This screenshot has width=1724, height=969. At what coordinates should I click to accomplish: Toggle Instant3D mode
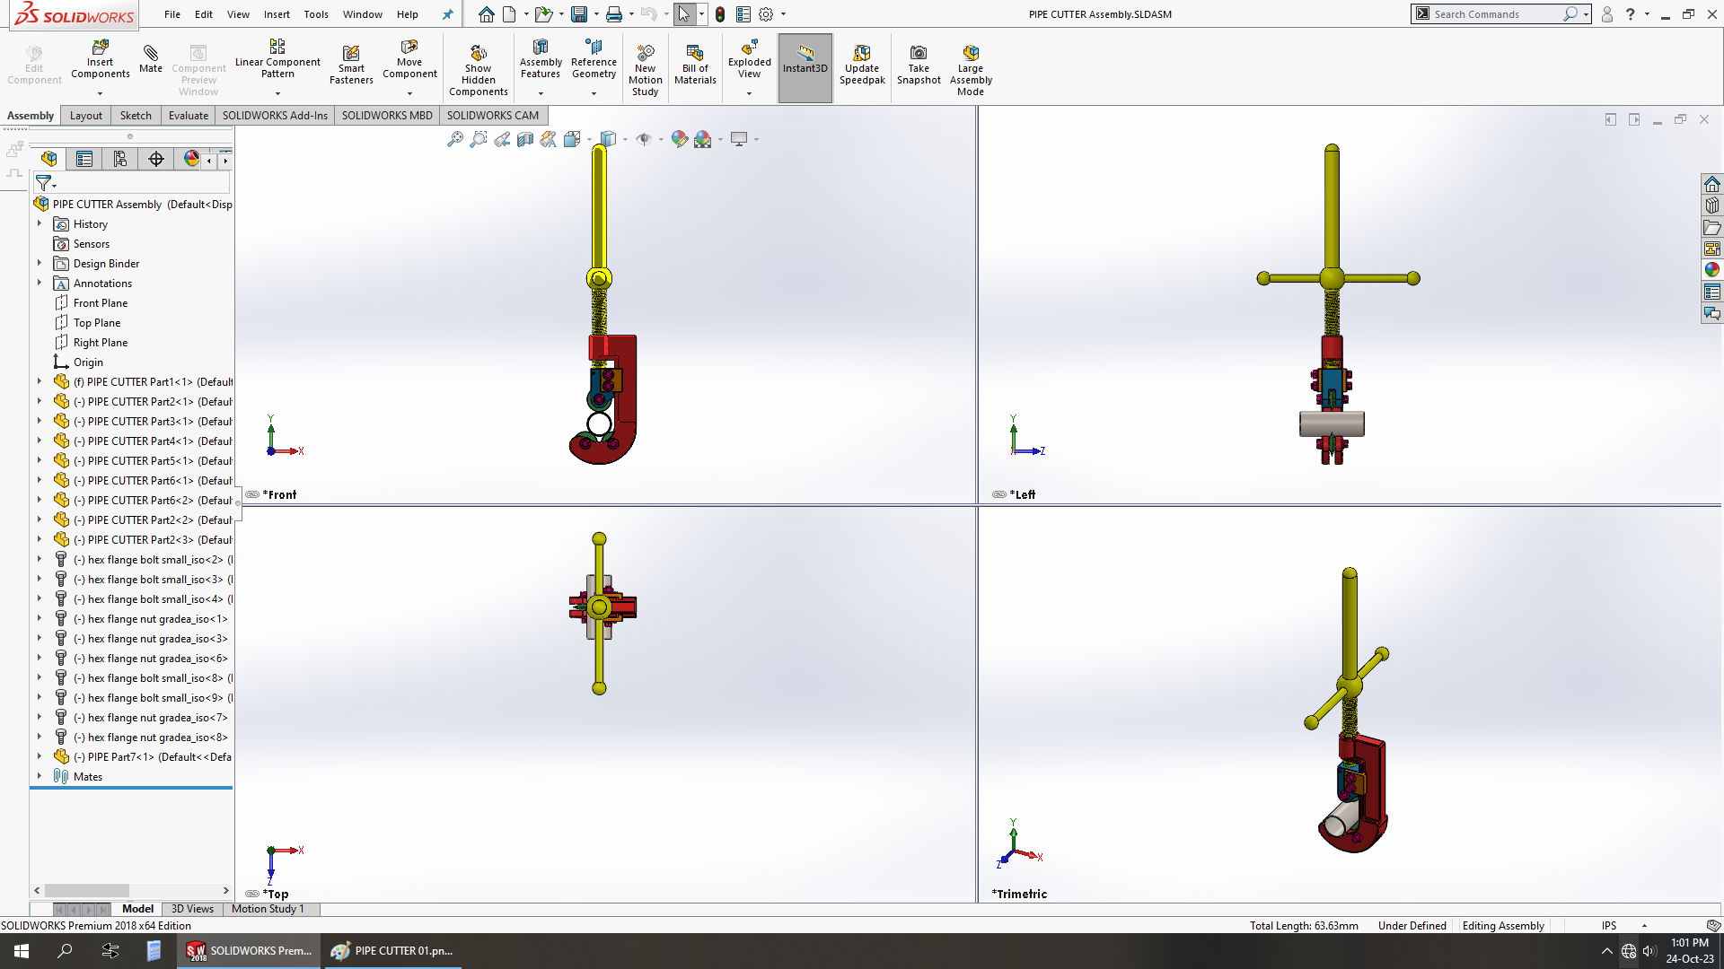805,66
